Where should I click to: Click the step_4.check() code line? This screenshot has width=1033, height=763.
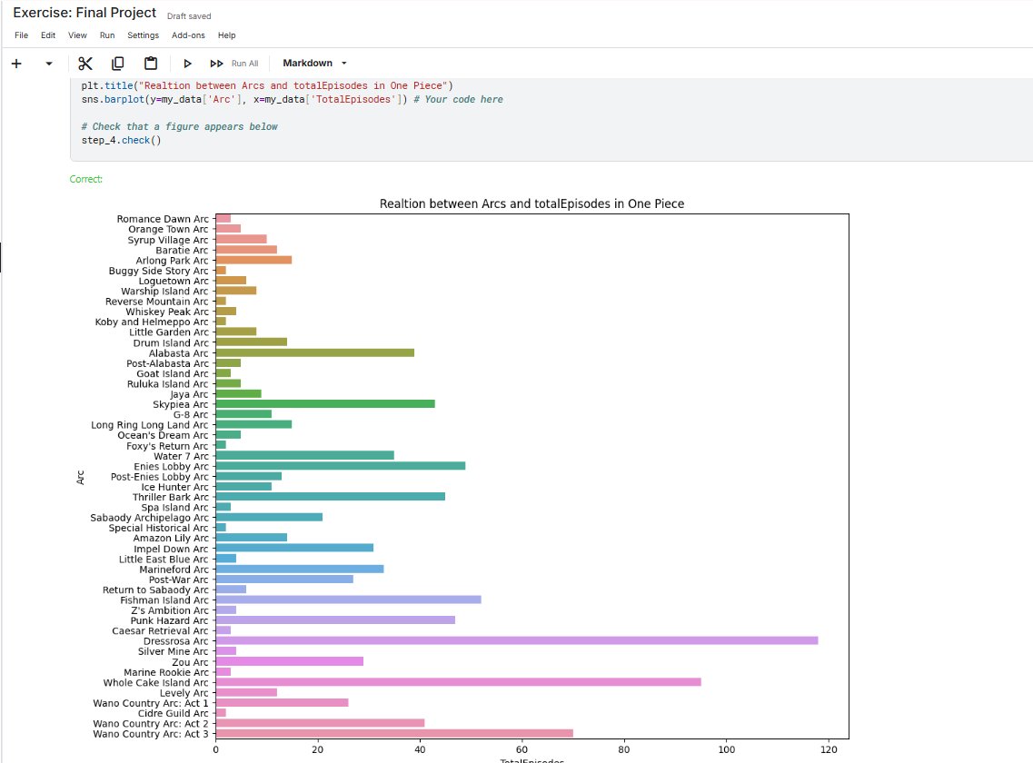tap(121, 141)
